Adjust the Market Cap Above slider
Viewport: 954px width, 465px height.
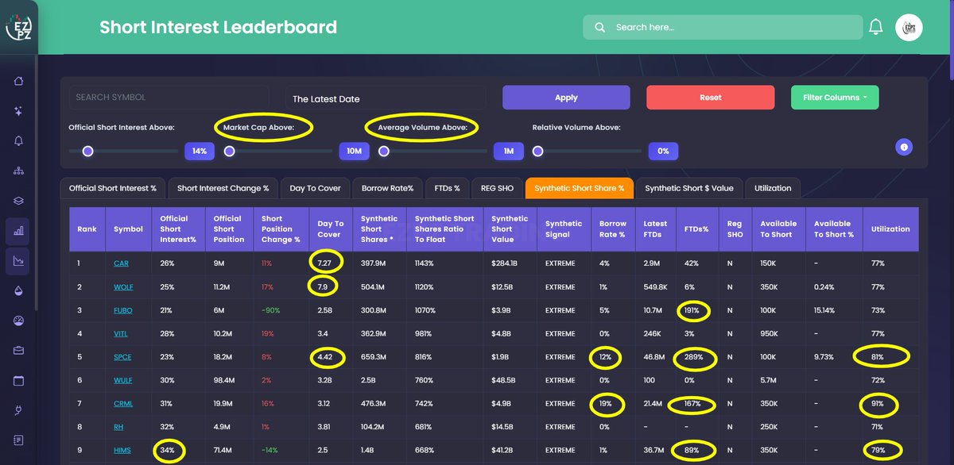click(x=230, y=151)
